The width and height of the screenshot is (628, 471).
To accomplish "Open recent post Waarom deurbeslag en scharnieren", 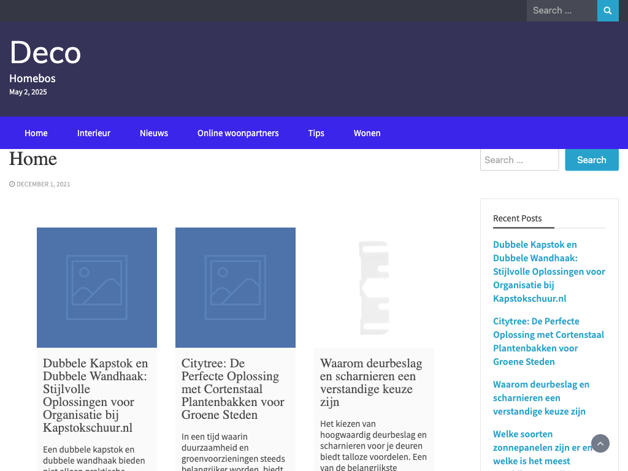I will pos(541,397).
